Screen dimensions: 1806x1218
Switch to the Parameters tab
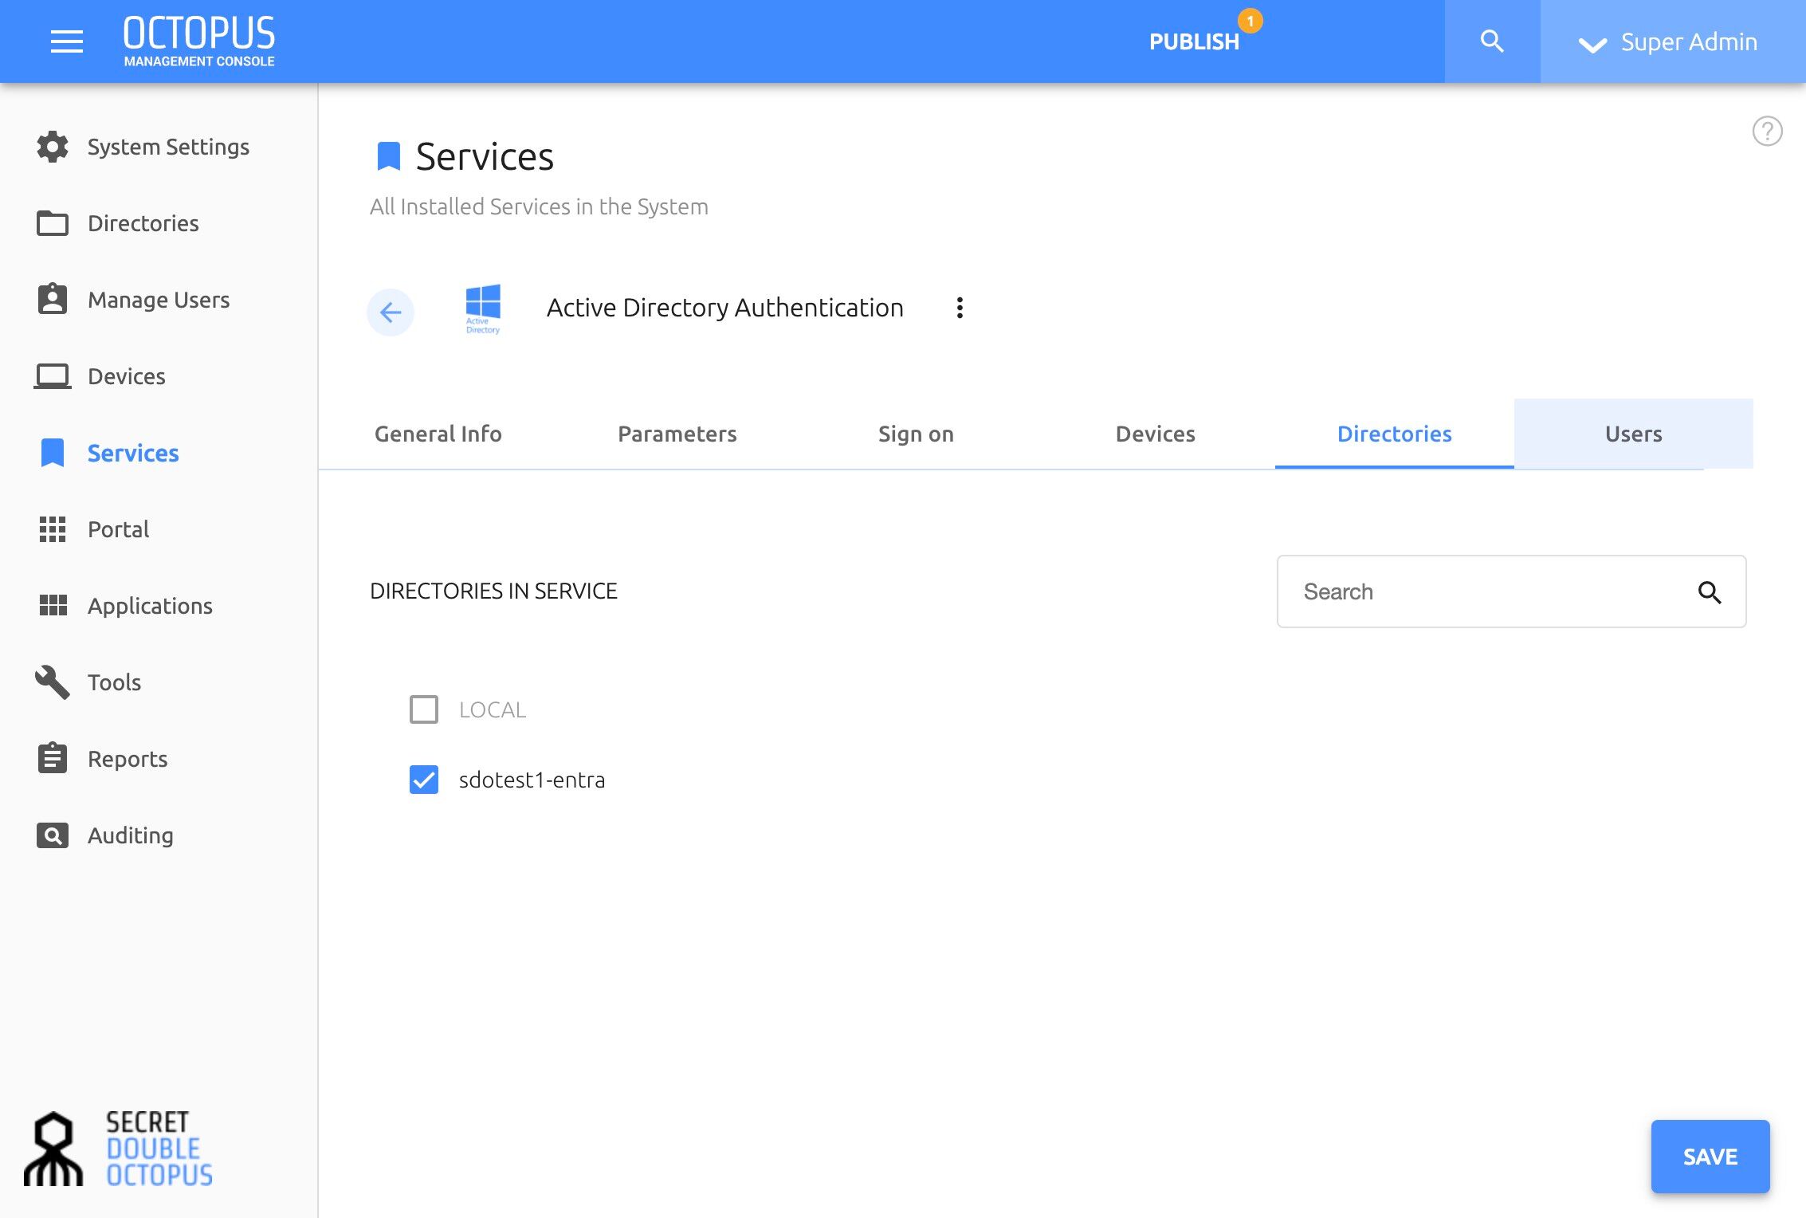677,434
